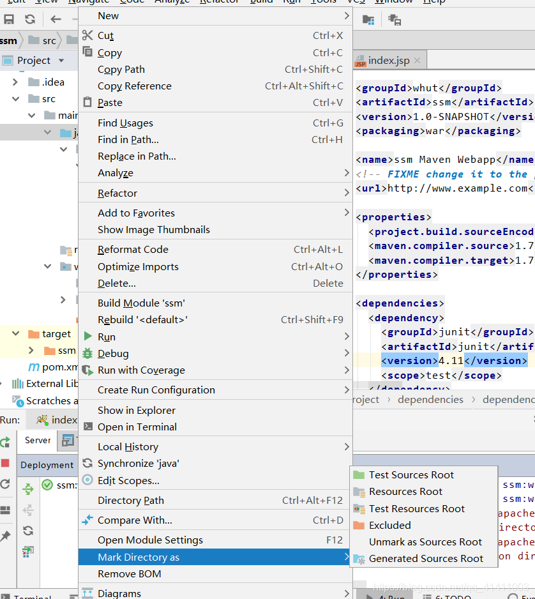This screenshot has width=535, height=599.
Task: Click the Excluded orange folder icon
Action: [359, 526]
